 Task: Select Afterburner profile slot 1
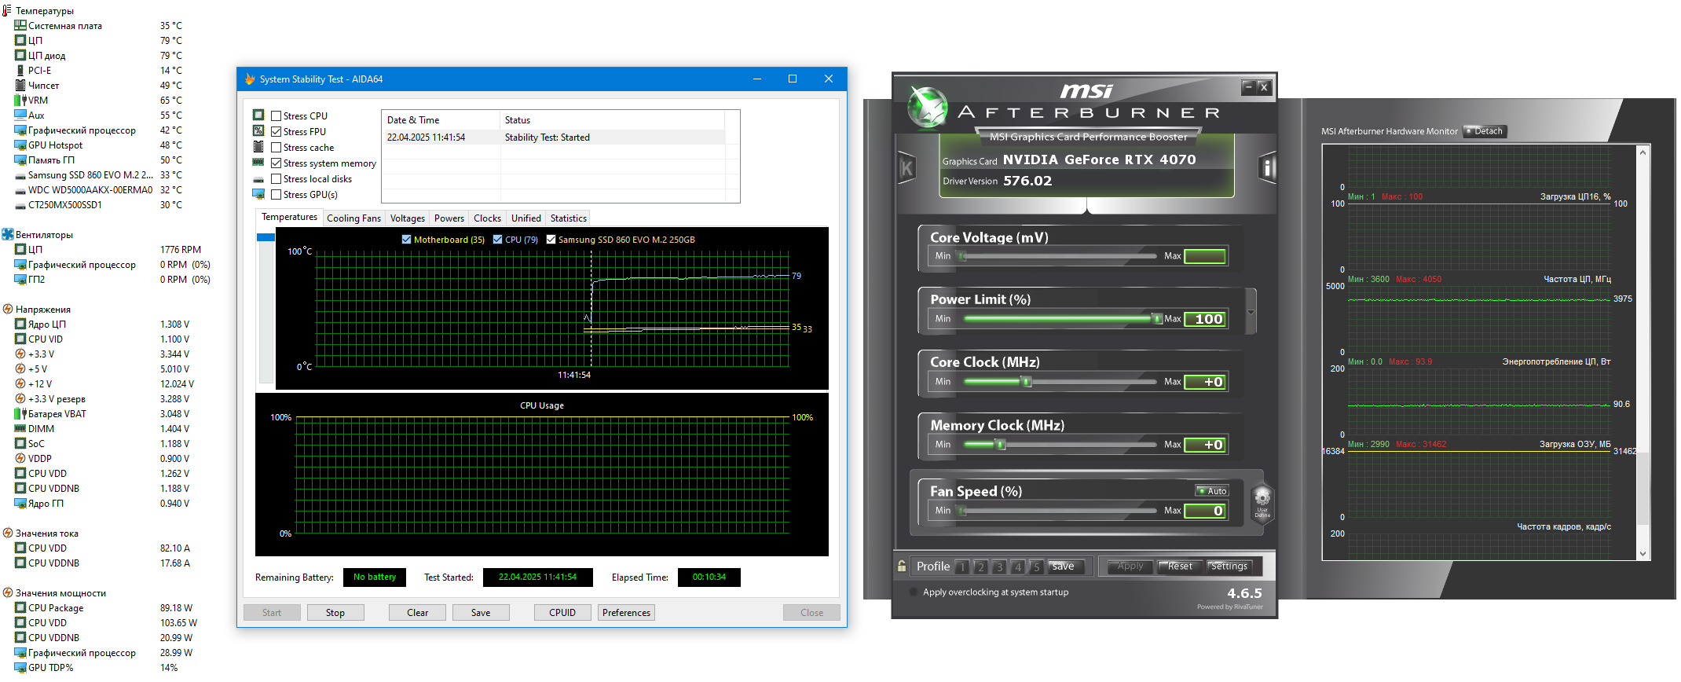tap(961, 566)
